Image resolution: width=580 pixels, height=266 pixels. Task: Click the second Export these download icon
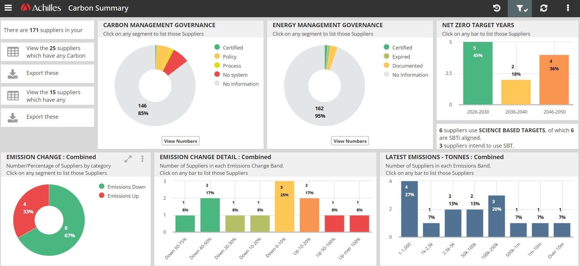[x=13, y=117]
